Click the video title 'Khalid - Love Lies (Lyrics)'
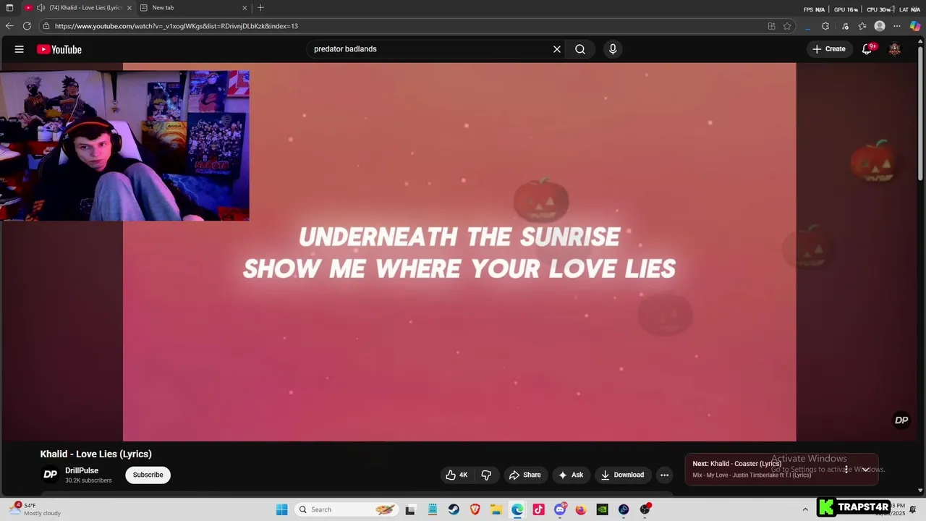Image resolution: width=926 pixels, height=521 pixels. click(x=96, y=454)
